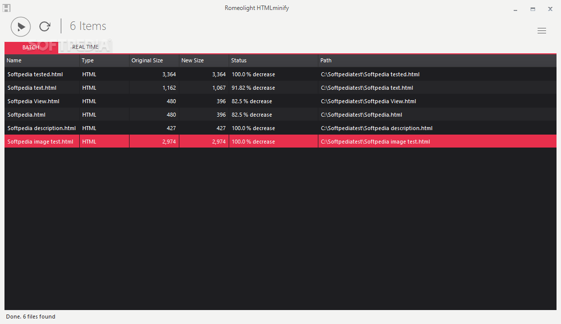Click the Type cell in Softpedia View.html row
This screenshot has width=561, height=324.
pyautogui.click(x=104, y=101)
